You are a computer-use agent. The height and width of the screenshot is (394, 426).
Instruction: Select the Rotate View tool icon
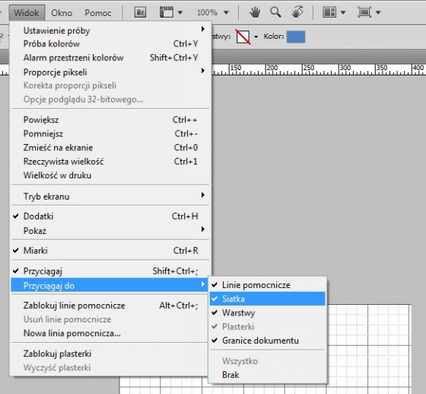[x=297, y=12]
